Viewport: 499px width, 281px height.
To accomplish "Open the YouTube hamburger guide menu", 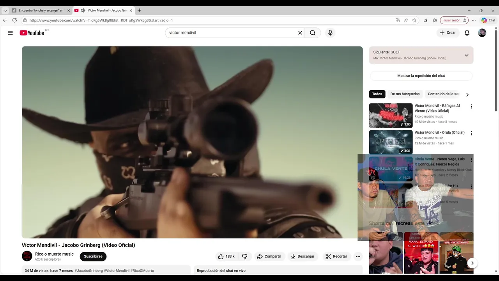I will (x=11, y=33).
